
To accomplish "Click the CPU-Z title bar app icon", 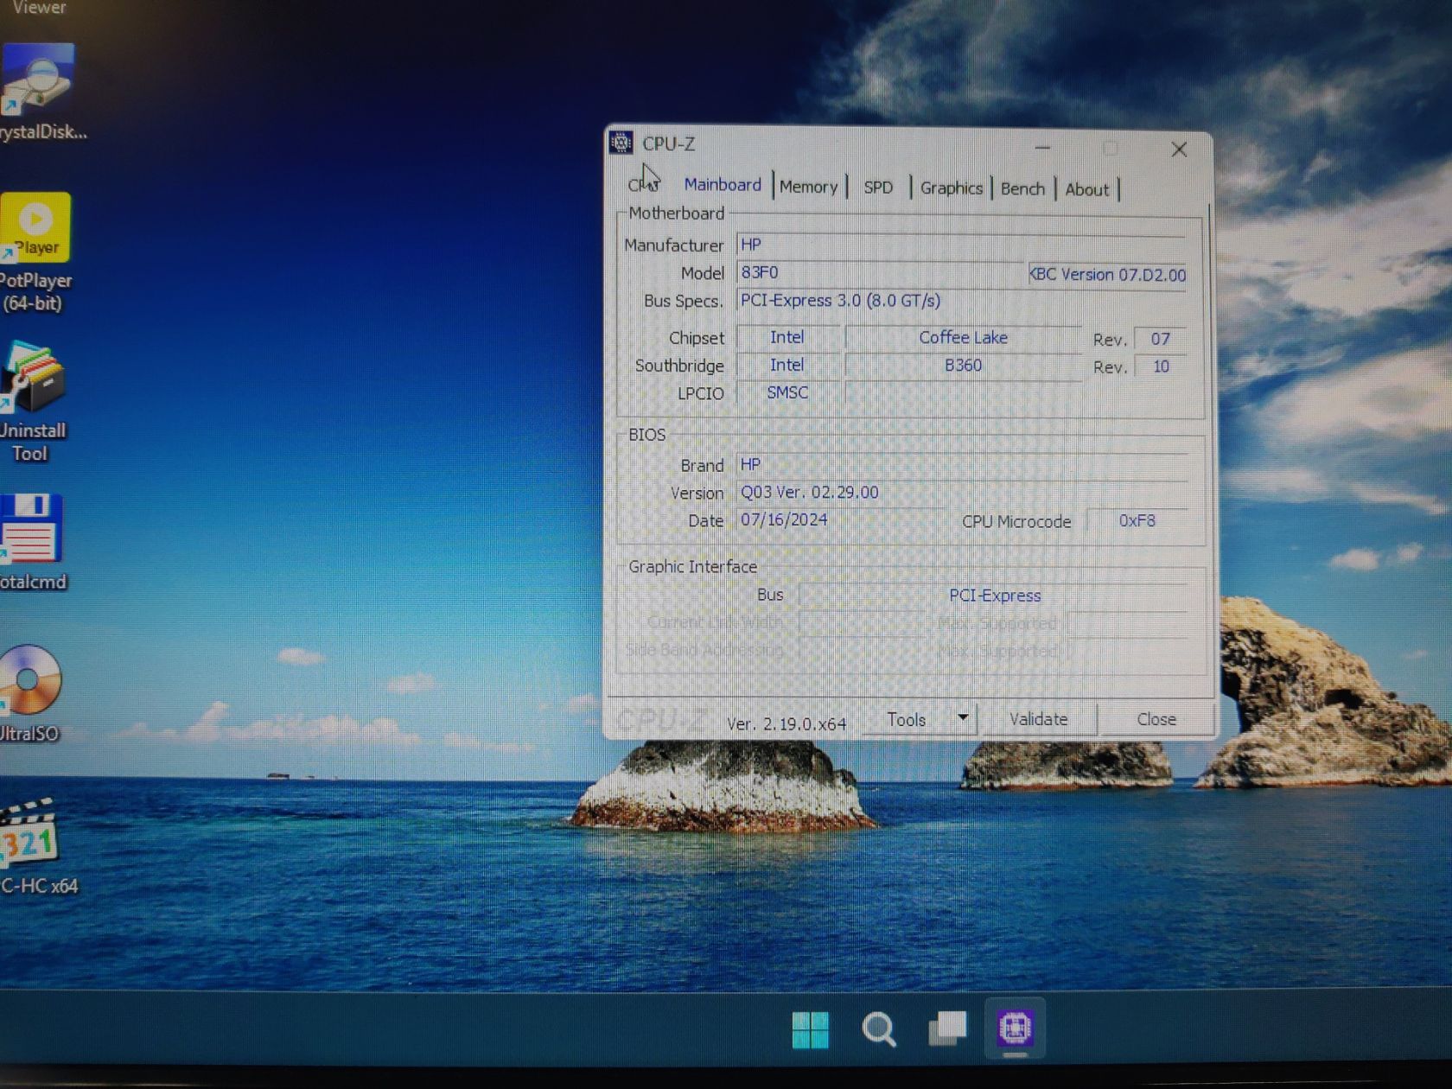I will 621,143.
